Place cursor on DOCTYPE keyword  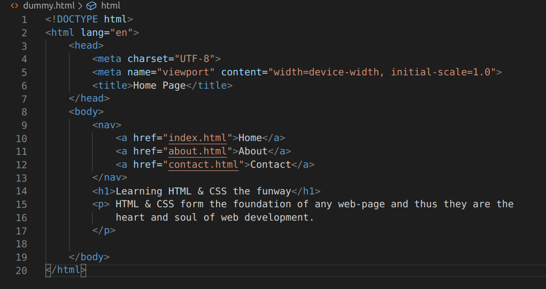(x=78, y=19)
